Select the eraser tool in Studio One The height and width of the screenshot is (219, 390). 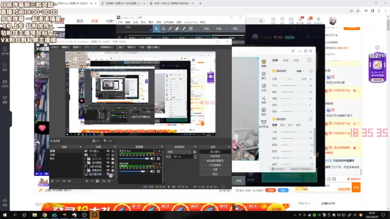177,29
